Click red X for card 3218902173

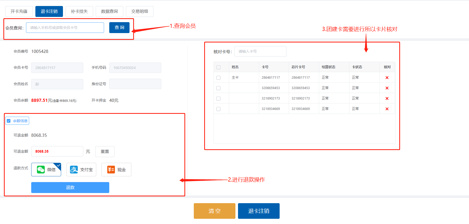(387, 98)
